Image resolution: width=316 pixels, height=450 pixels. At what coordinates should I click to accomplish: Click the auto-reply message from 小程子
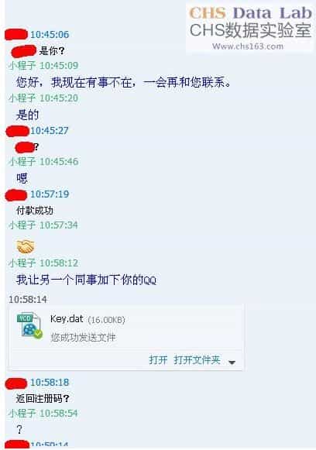point(123,82)
